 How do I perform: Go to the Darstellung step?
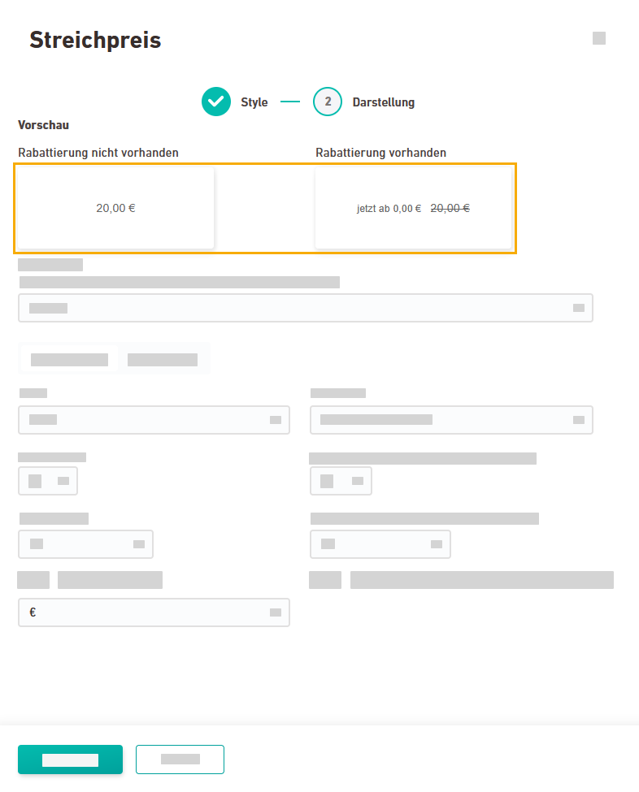click(x=383, y=102)
